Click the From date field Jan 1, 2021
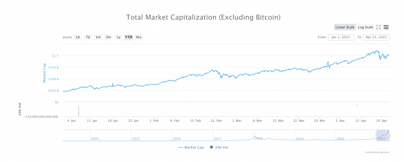404x162 pixels. click(341, 37)
